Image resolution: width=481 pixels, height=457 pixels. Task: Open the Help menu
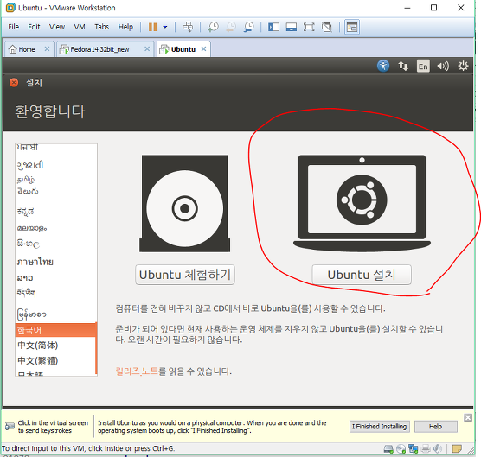[x=125, y=27]
